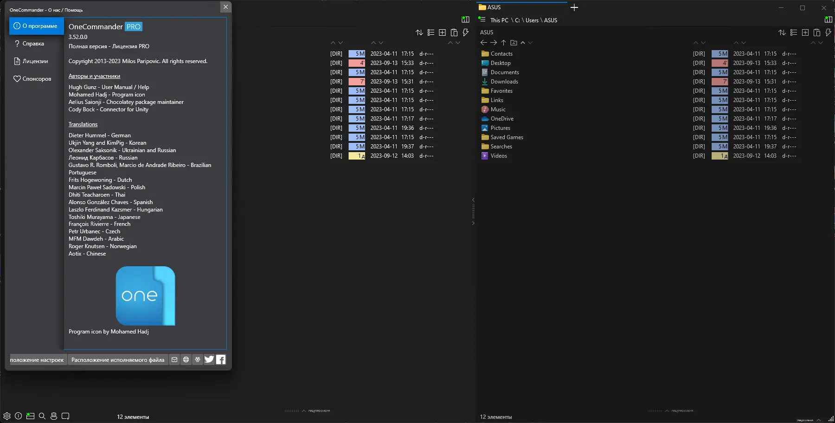Click the right pane new item plus-box icon
The width and height of the screenshot is (835, 423).
805,32
